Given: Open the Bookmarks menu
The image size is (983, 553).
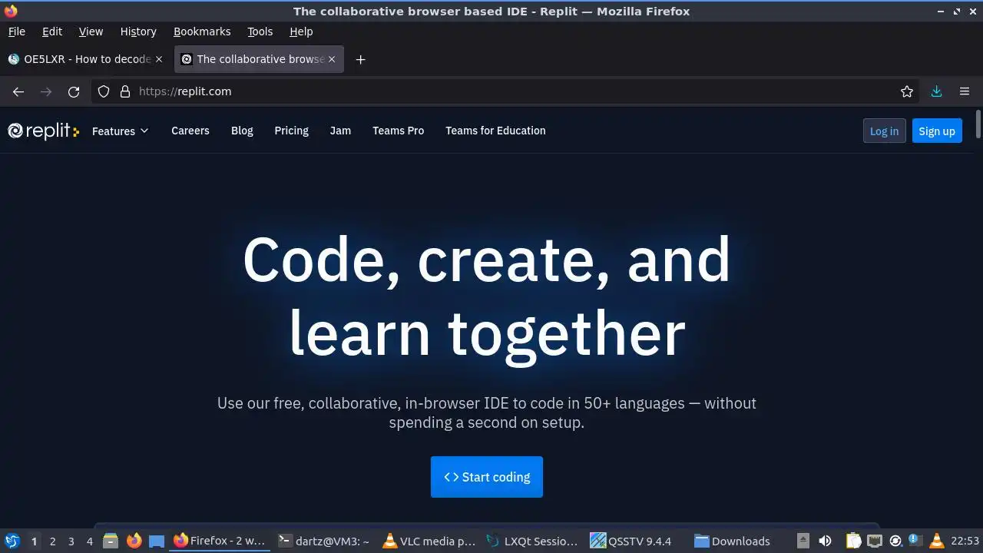Looking at the screenshot, I should (x=202, y=31).
